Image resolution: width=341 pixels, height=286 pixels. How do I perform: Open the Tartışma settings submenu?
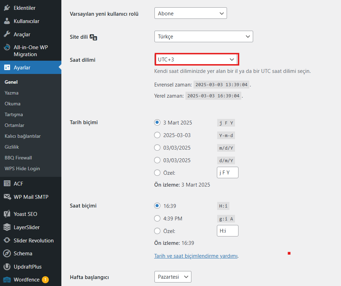pyautogui.click(x=14, y=115)
